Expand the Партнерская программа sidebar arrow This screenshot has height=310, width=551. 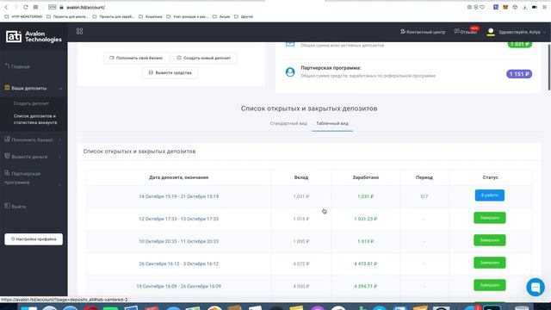60,184
